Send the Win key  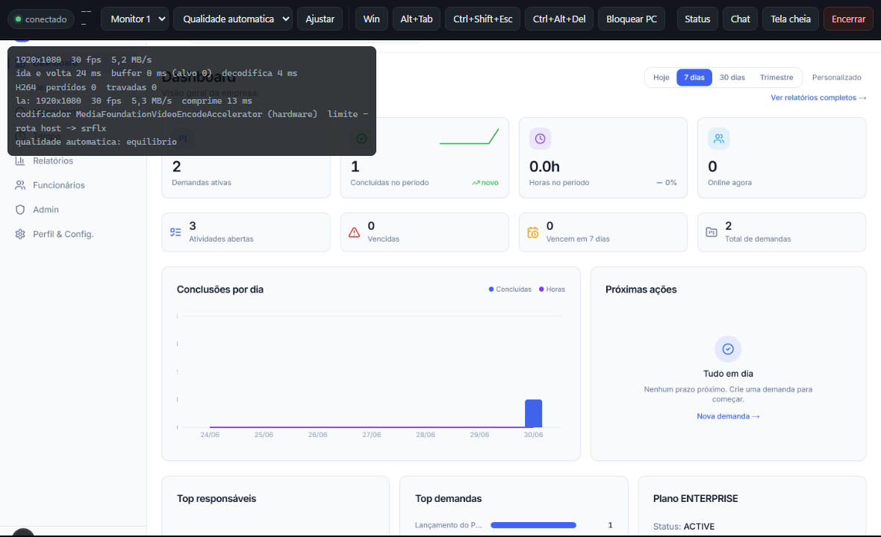click(x=371, y=19)
